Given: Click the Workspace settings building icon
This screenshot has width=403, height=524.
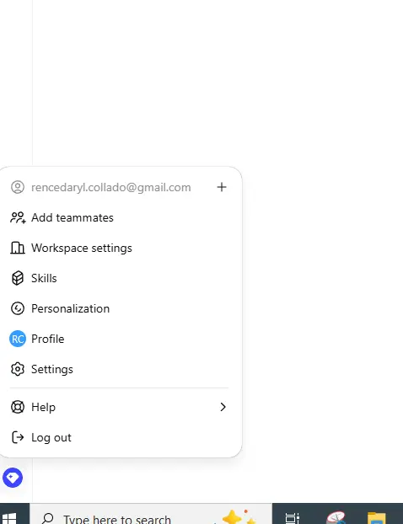Looking at the screenshot, I should [18, 248].
